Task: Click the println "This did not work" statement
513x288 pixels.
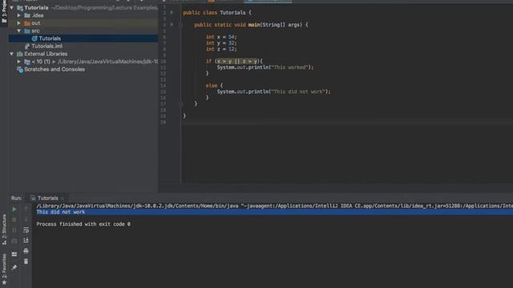Action: (x=274, y=92)
